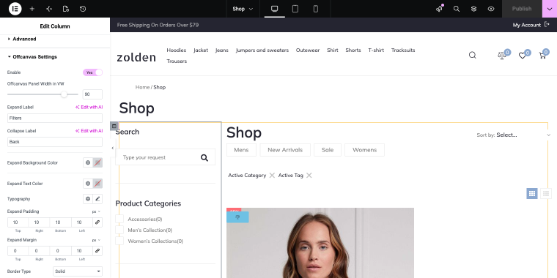Open the Border Type dropdown
The height and width of the screenshot is (278, 557).
[x=78, y=271]
